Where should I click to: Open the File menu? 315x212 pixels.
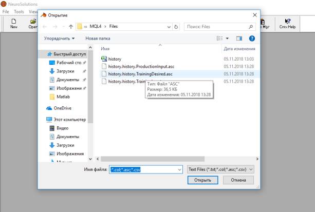(x=5, y=11)
